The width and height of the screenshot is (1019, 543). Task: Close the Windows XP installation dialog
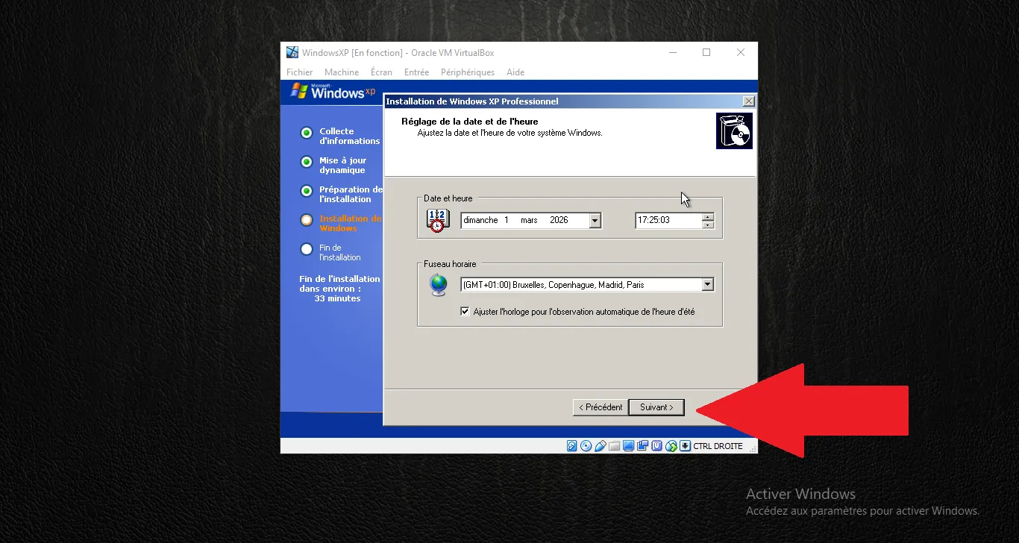pyautogui.click(x=749, y=101)
